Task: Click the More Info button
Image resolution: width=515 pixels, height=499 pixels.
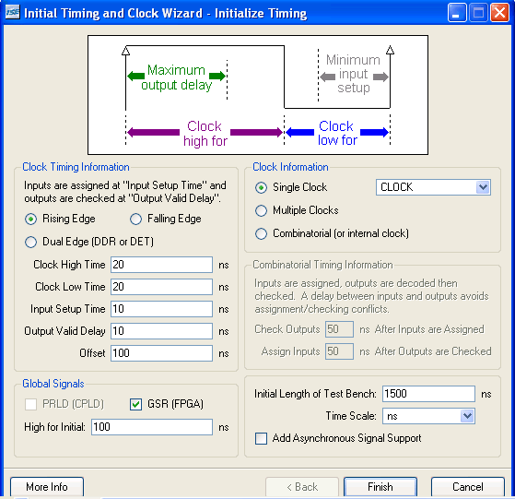Action: point(47,487)
